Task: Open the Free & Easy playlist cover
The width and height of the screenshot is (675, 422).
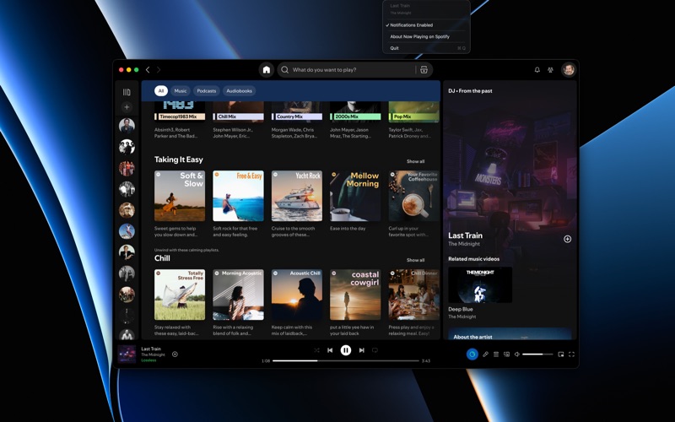Action: (239, 196)
